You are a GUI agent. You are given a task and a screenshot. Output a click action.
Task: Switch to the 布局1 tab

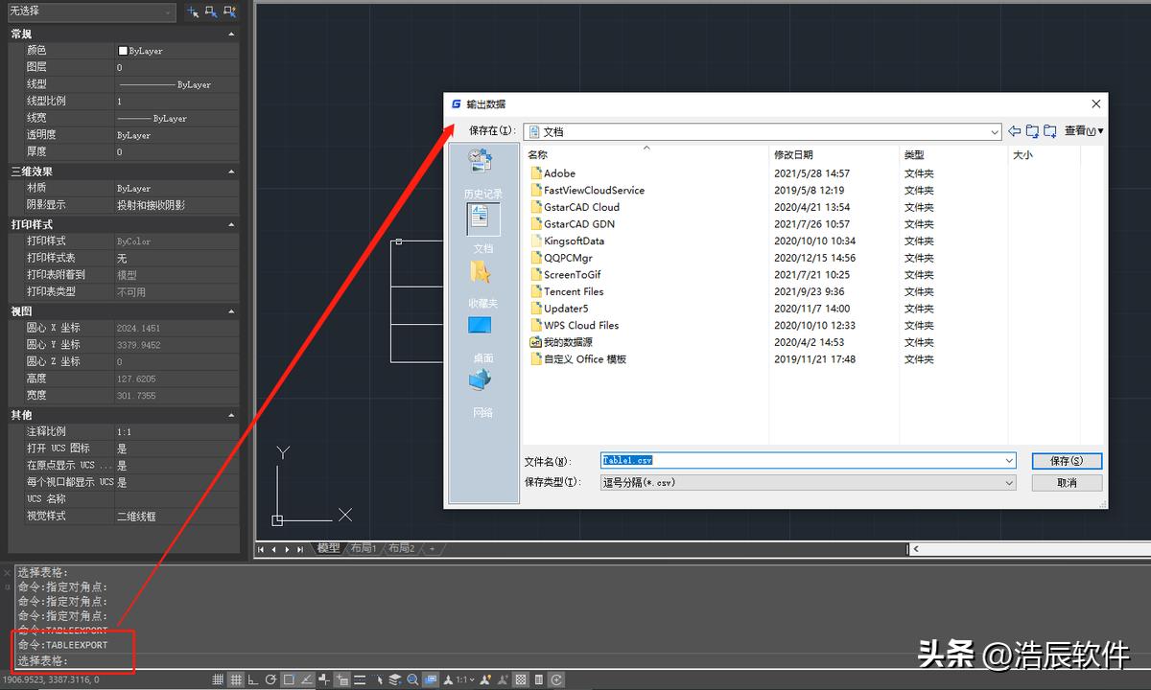(363, 548)
